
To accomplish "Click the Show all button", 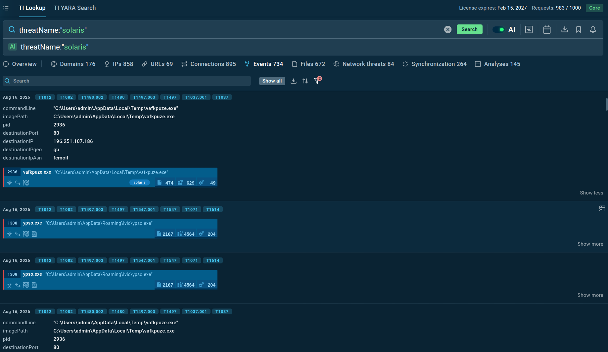I will click(272, 81).
